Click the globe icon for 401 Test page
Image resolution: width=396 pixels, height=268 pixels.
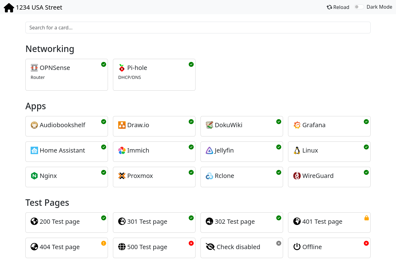click(x=297, y=221)
